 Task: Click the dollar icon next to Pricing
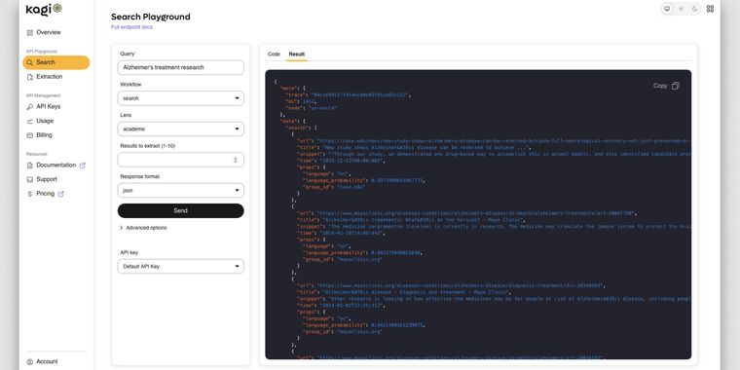[30, 194]
